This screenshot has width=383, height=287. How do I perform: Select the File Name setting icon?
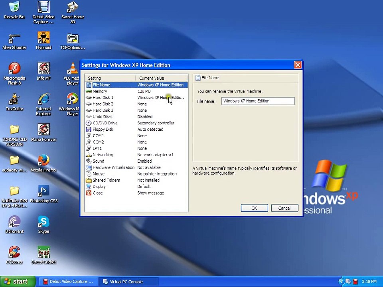[89, 85]
